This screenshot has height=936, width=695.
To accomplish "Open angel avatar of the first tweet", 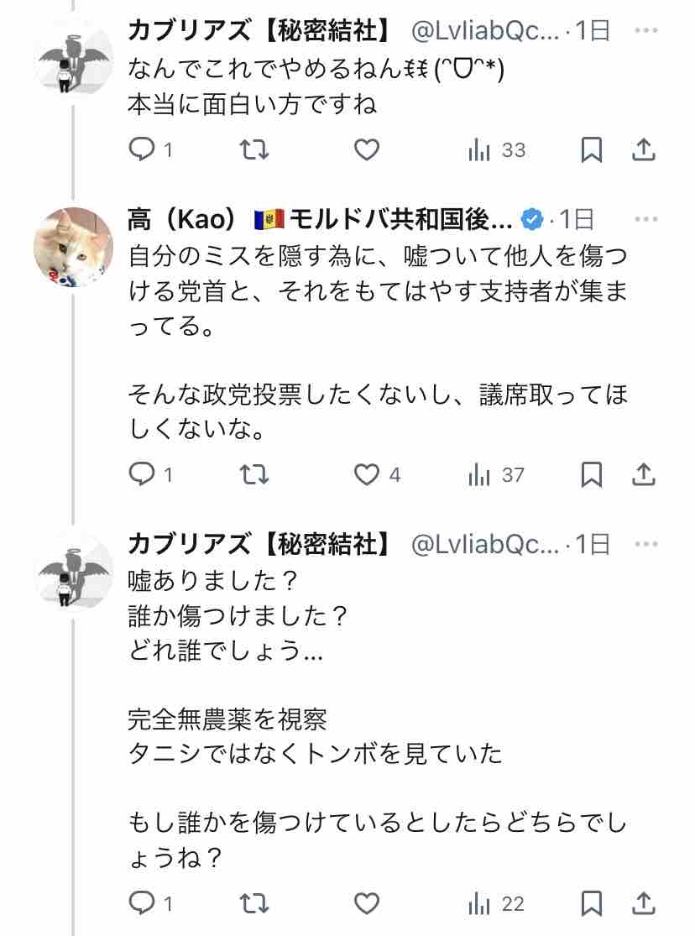I will tap(73, 57).
